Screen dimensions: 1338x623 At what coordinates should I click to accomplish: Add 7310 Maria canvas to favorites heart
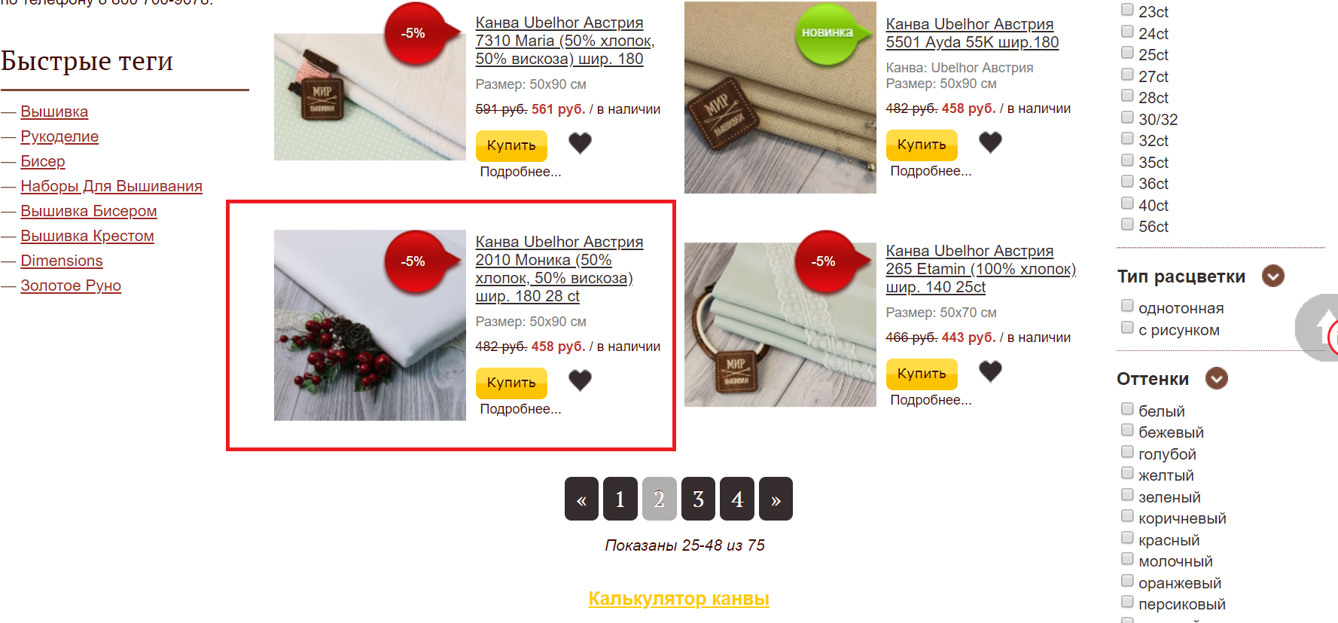[x=580, y=142]
